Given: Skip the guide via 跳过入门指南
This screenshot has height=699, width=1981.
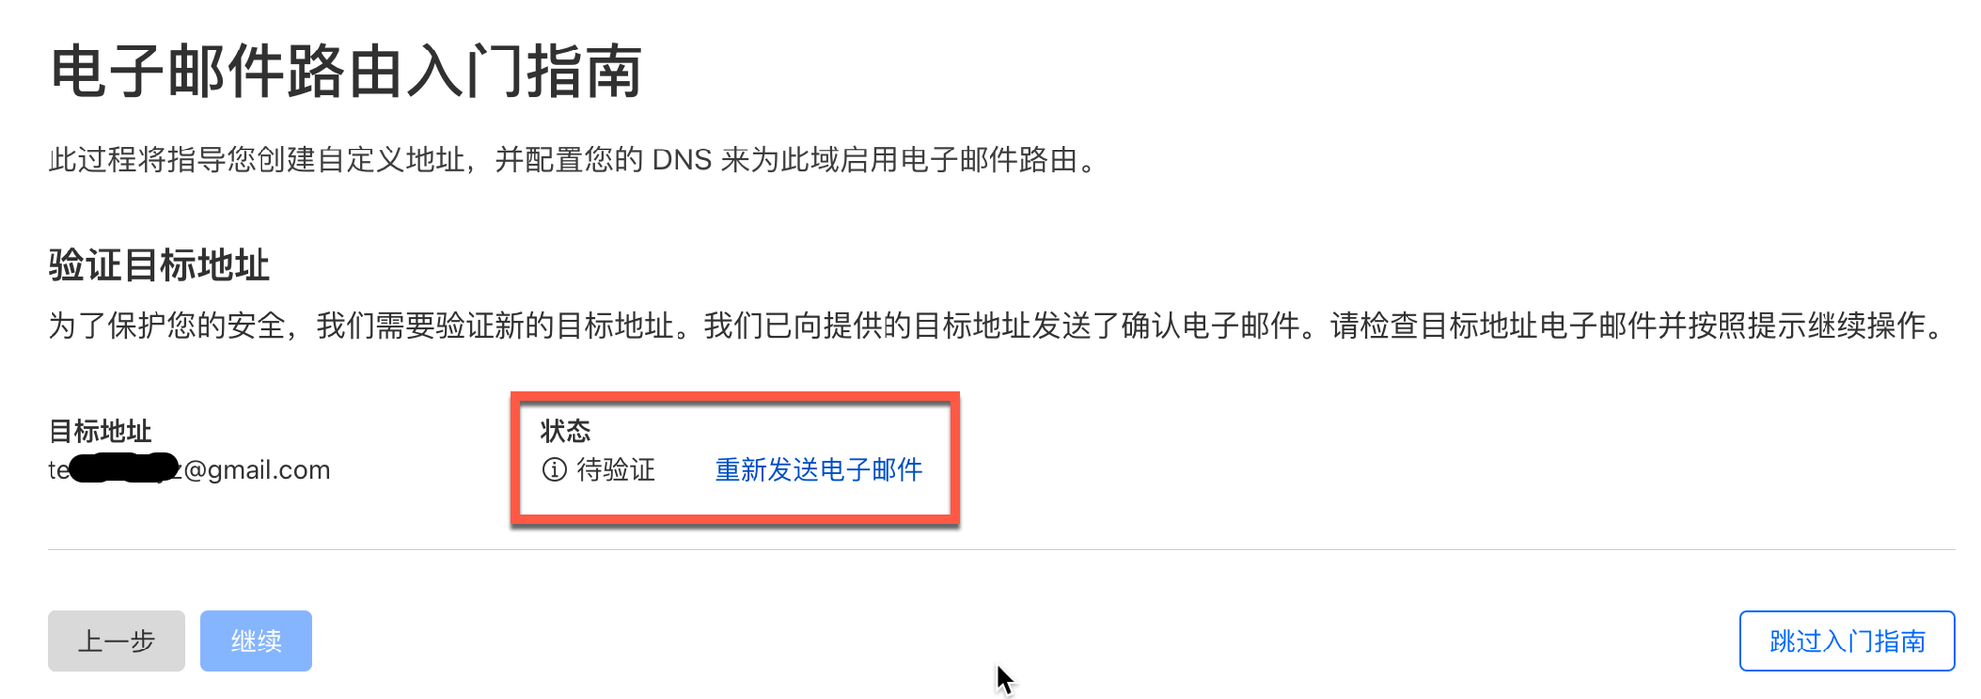Looking at the screenshot, I should click(1847, 641).
